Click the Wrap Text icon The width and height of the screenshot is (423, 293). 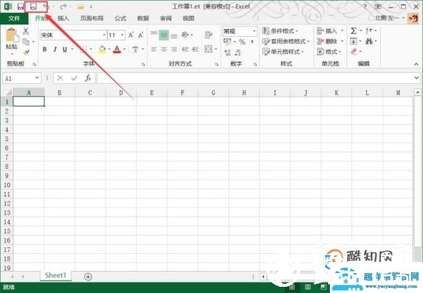208,35
